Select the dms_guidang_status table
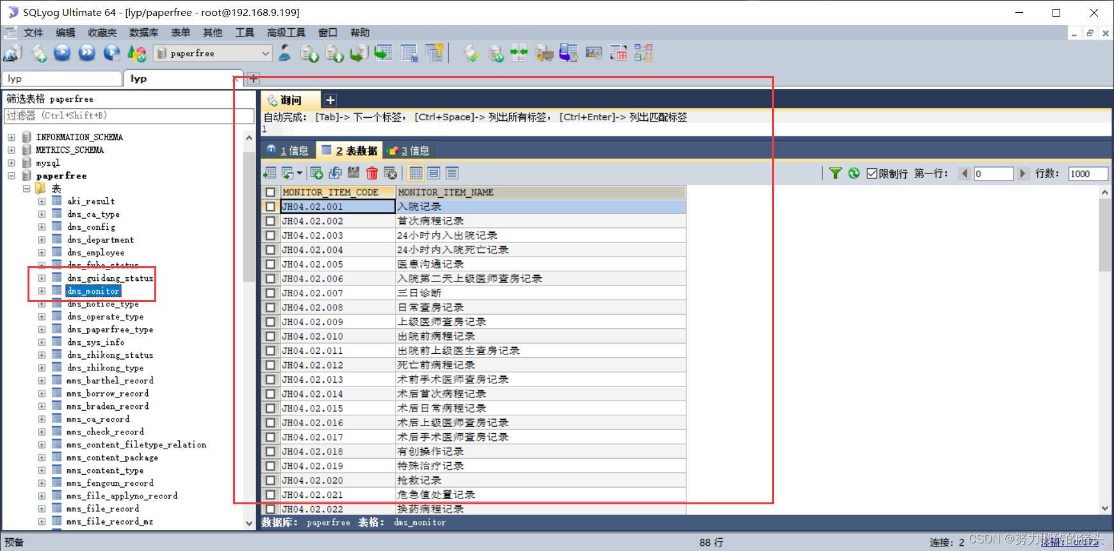 (x=110, y=278)
